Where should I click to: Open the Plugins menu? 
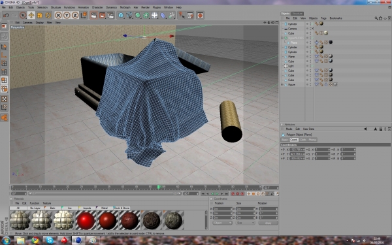(157, 7)
